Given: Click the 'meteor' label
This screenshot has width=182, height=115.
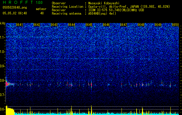Looking at the screenshot, I should [41, 9].
